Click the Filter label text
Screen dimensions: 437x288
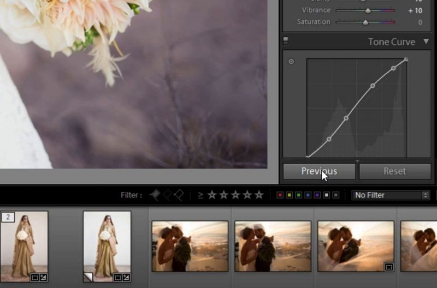[x=131, y=195]
